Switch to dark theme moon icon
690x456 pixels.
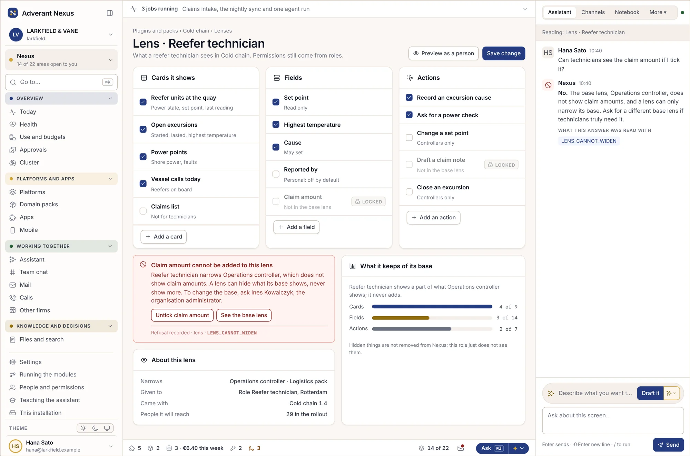[95, 428]
